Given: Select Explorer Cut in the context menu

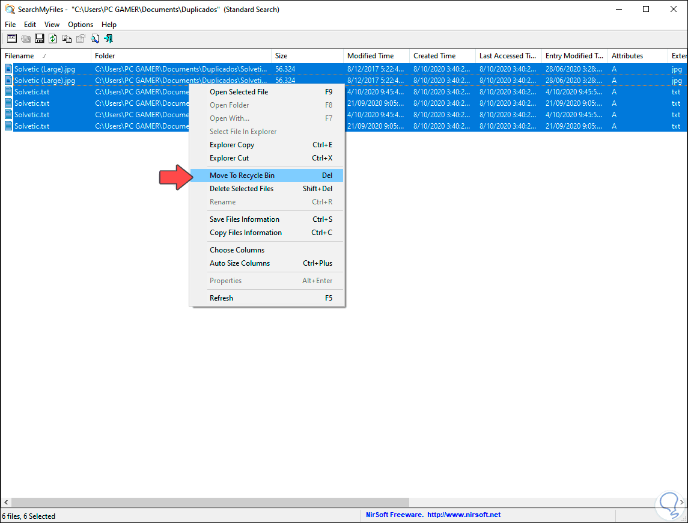Looking at the screenshot, I should point(267,158).
